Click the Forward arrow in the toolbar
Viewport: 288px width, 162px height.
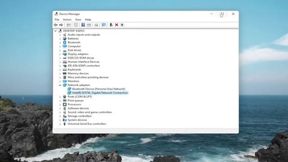click(61, 25)
